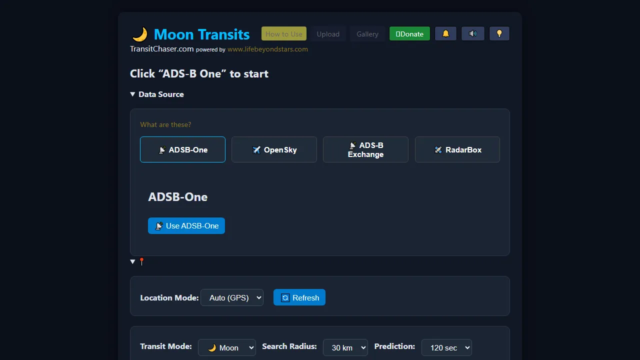Select OpenSky as the data source
The image size is (640, 360).
coord(274,149)
